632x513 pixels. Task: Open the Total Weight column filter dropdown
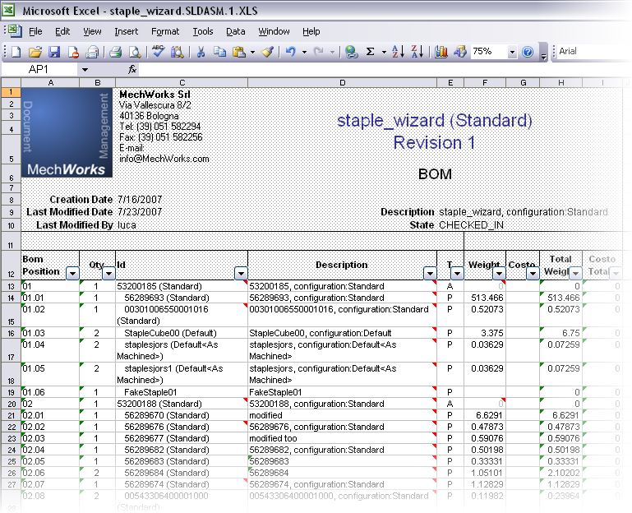575,274
